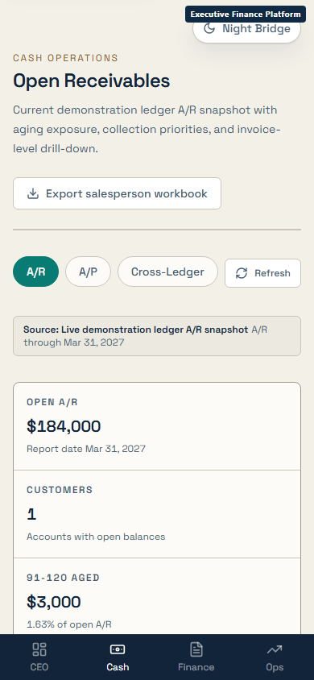The height and width of the screenshot is (680, 314).
Task: Click the Open Receivables heading
Action: 92,81
